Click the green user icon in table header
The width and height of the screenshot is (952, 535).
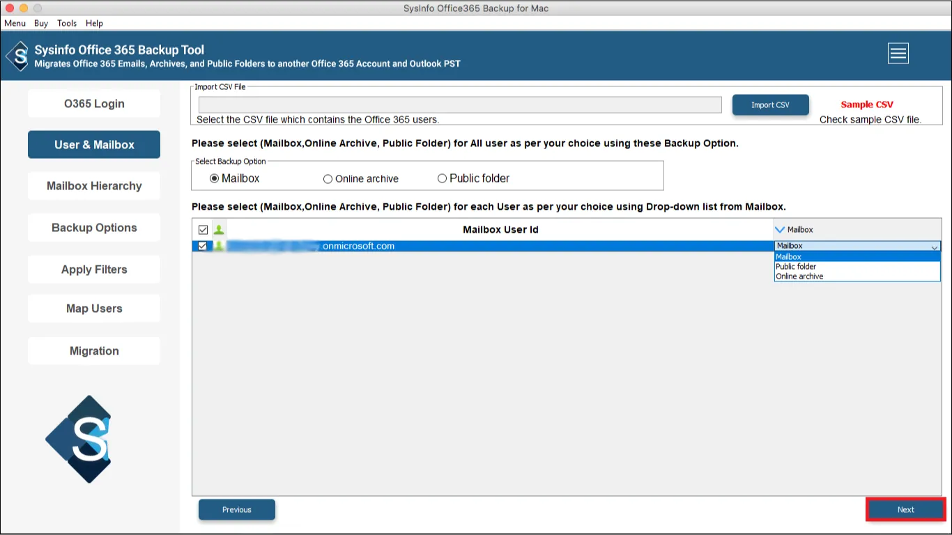click(219, 229)
